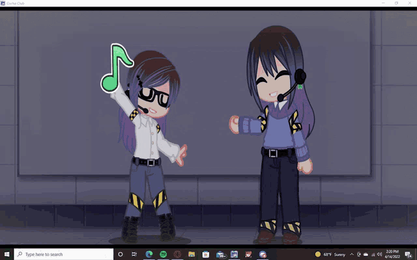Image resolution: width=417 pixels, height=260 pixels.
Task: Open Cortana circle icon on taskbar
Action: click(x=120, y=254)
